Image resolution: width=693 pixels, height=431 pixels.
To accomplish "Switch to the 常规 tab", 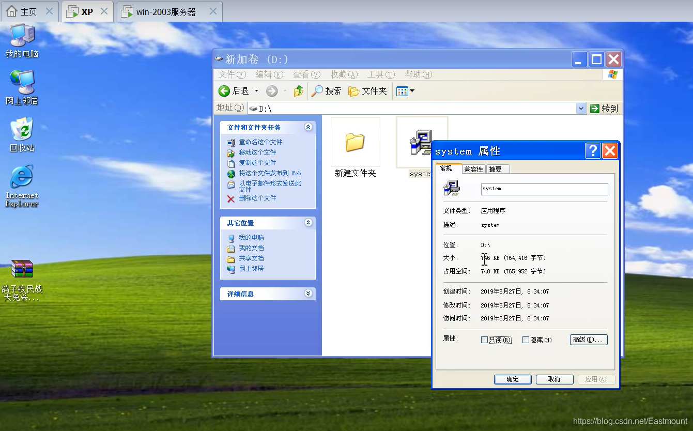I will (x=448, y=168).
